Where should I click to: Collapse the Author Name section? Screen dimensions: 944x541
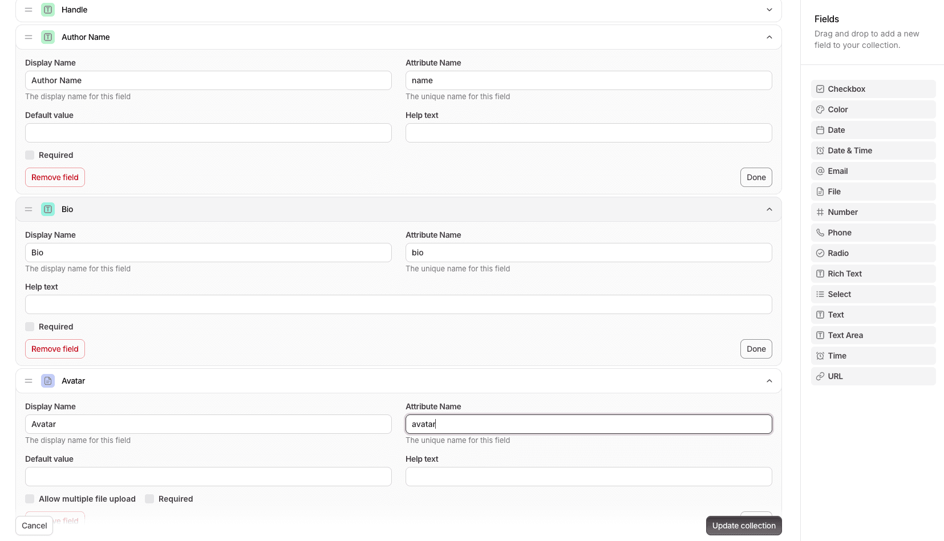click(x=769, y=37)
